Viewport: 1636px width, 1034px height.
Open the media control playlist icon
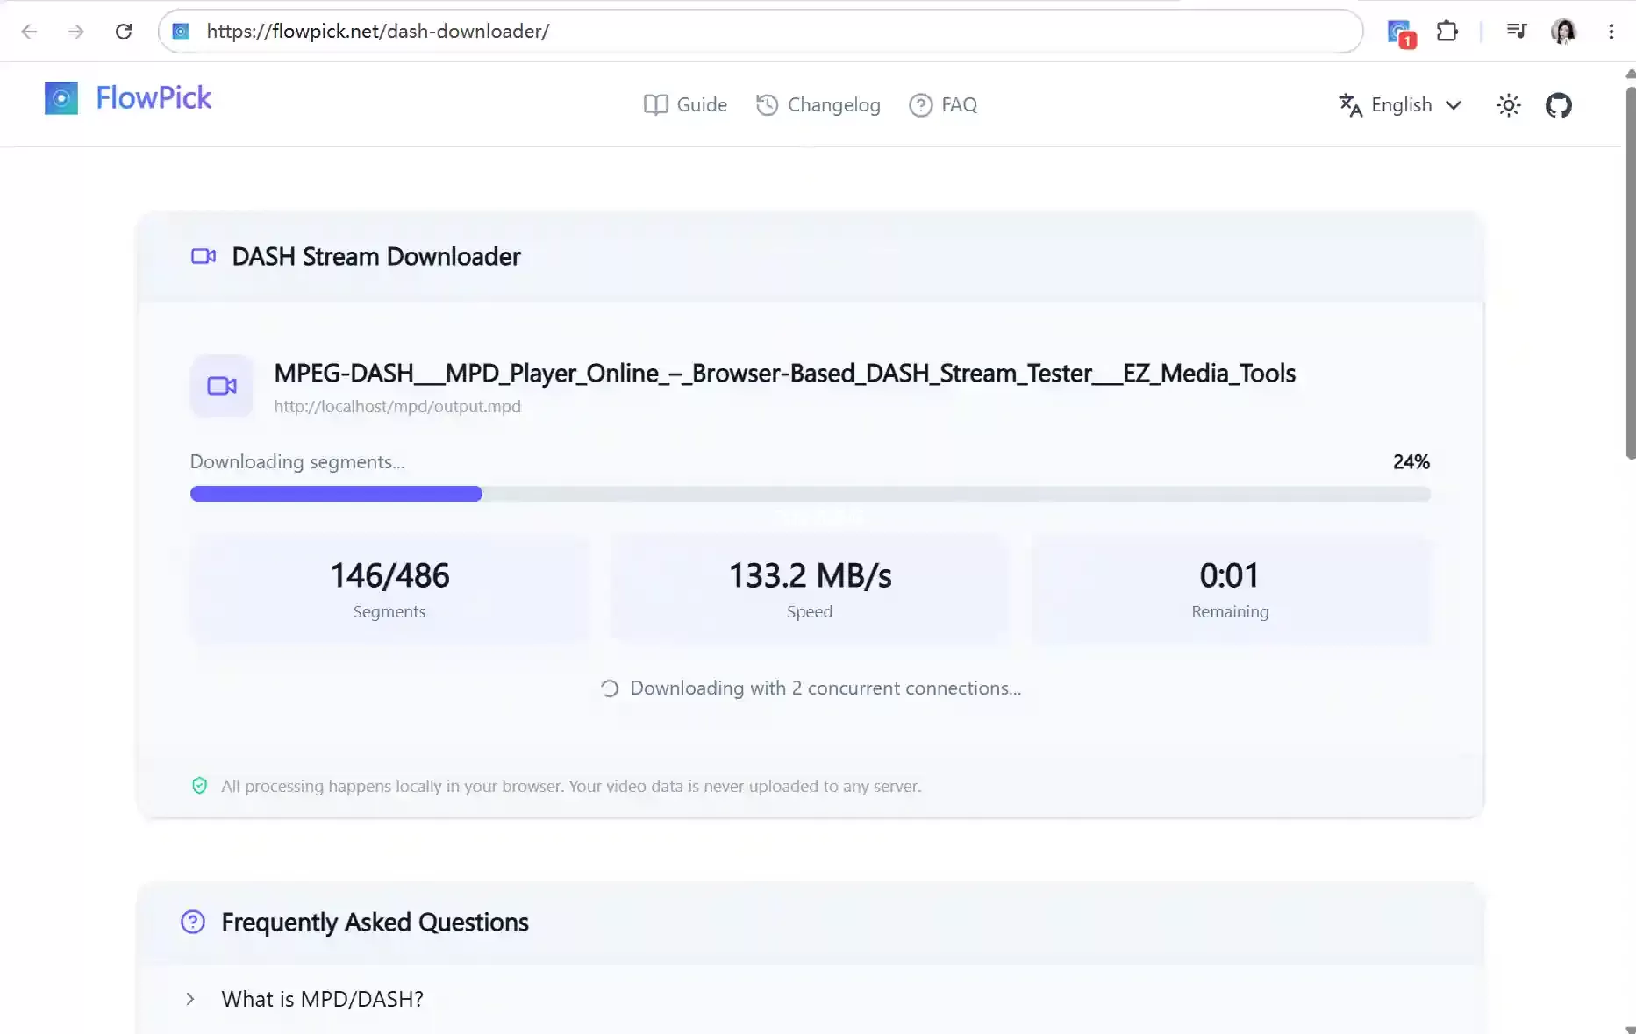coord(1517,32)
